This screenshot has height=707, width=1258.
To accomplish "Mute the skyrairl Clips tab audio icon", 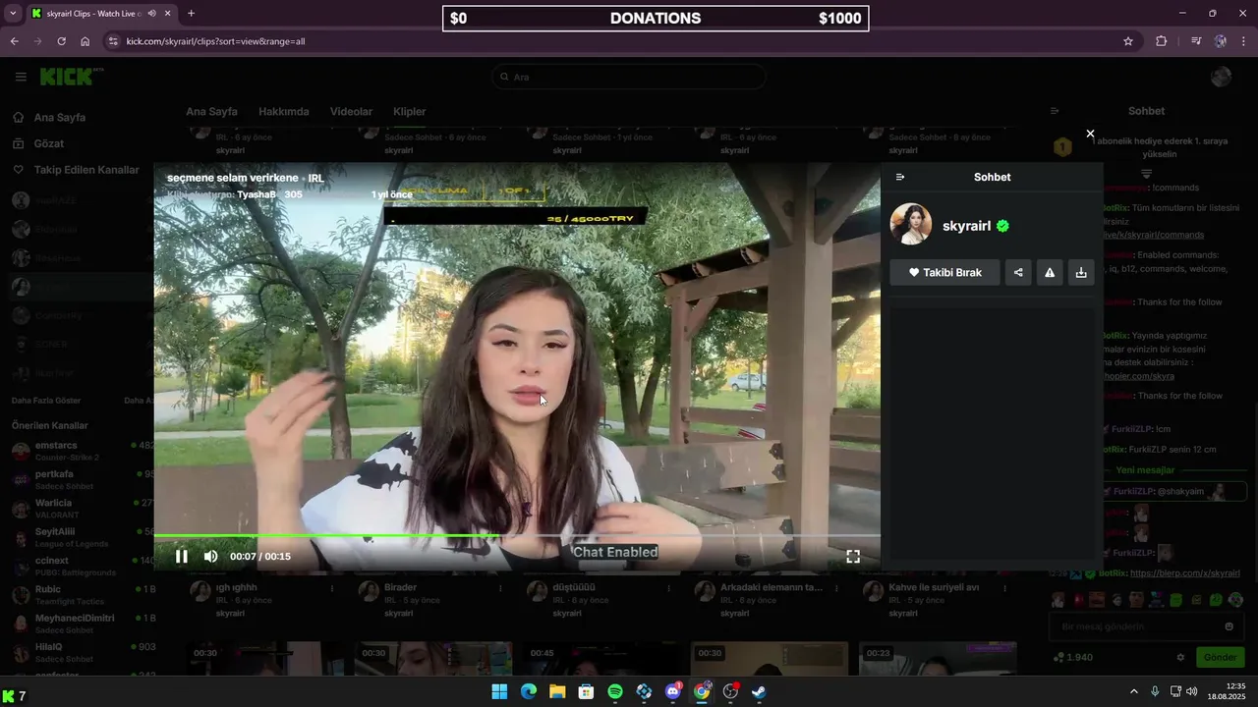I will (x=152, y=14).
